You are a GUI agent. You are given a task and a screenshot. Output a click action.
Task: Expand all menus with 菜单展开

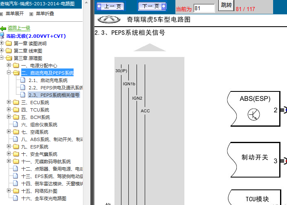pos(15,14)
